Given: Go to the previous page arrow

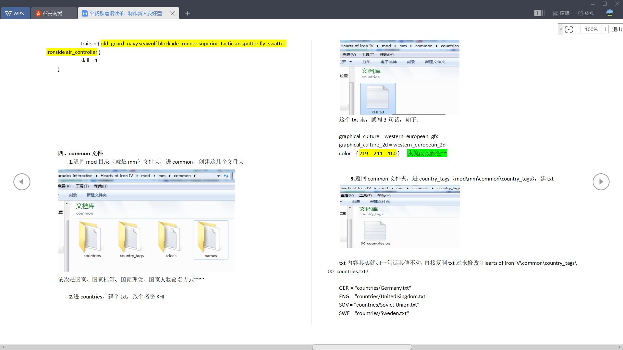Looking at the screenshot, I should point(22,182).
